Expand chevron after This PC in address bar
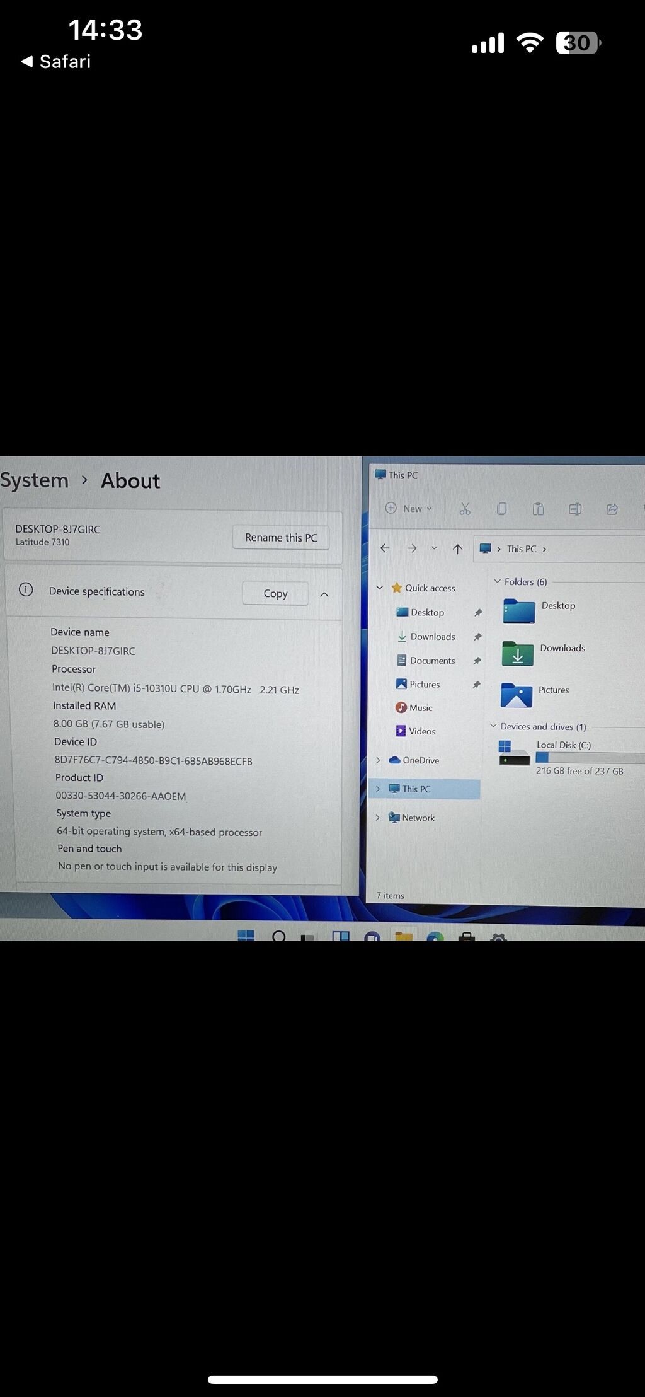The image size is (645, 1397). (544, 549)
